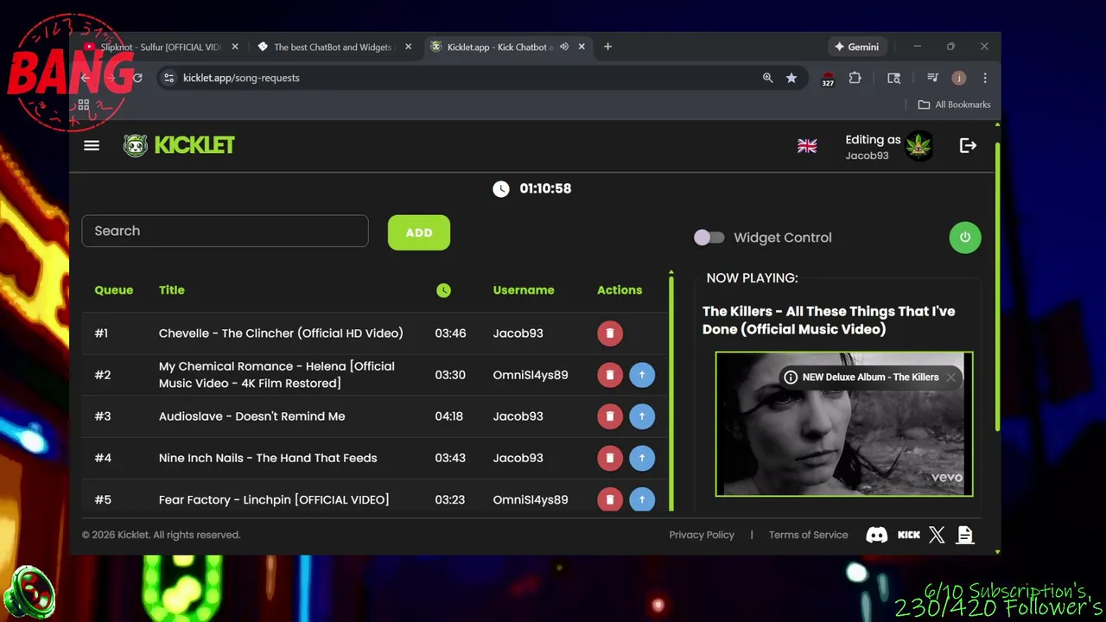Click the Queue column header
The width and height of the screenshot is (1106, 622).
(x=114, y=290)
